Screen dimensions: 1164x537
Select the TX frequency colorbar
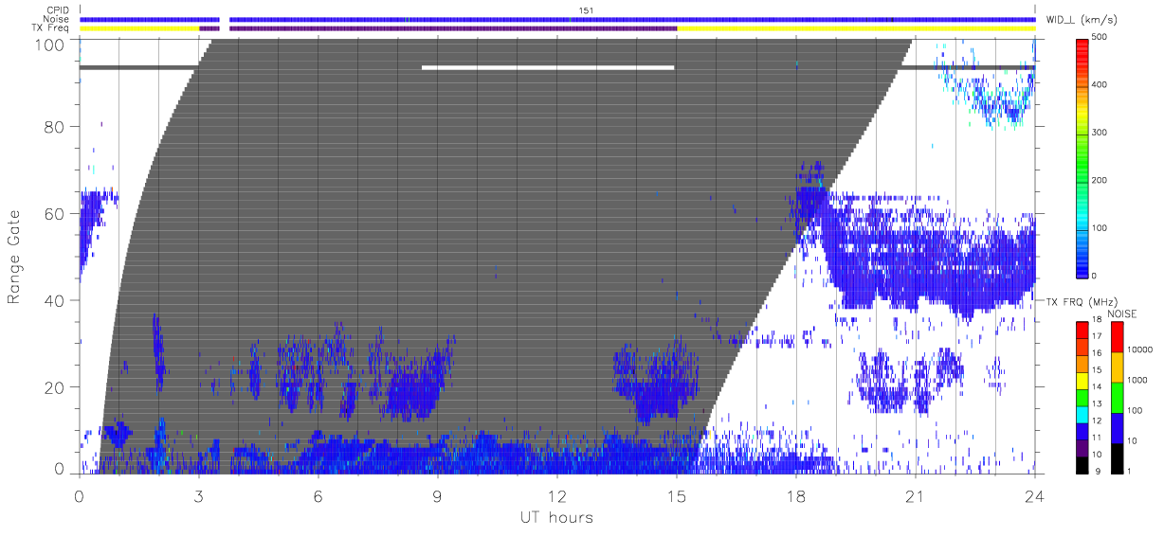click(1082, 398)
